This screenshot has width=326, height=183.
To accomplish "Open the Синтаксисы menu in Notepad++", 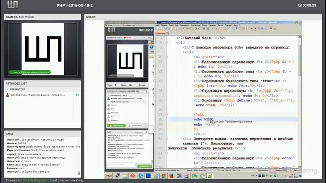I will (195, 25).
